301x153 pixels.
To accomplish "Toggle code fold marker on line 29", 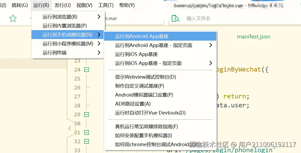I will pos(87,114).
